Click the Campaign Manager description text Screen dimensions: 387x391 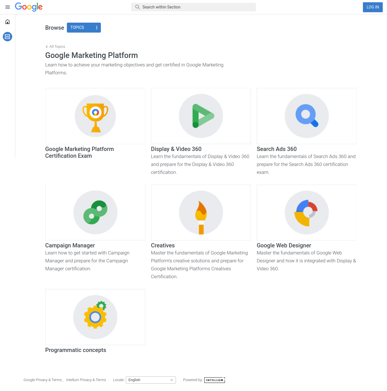[x=87, y=261]
